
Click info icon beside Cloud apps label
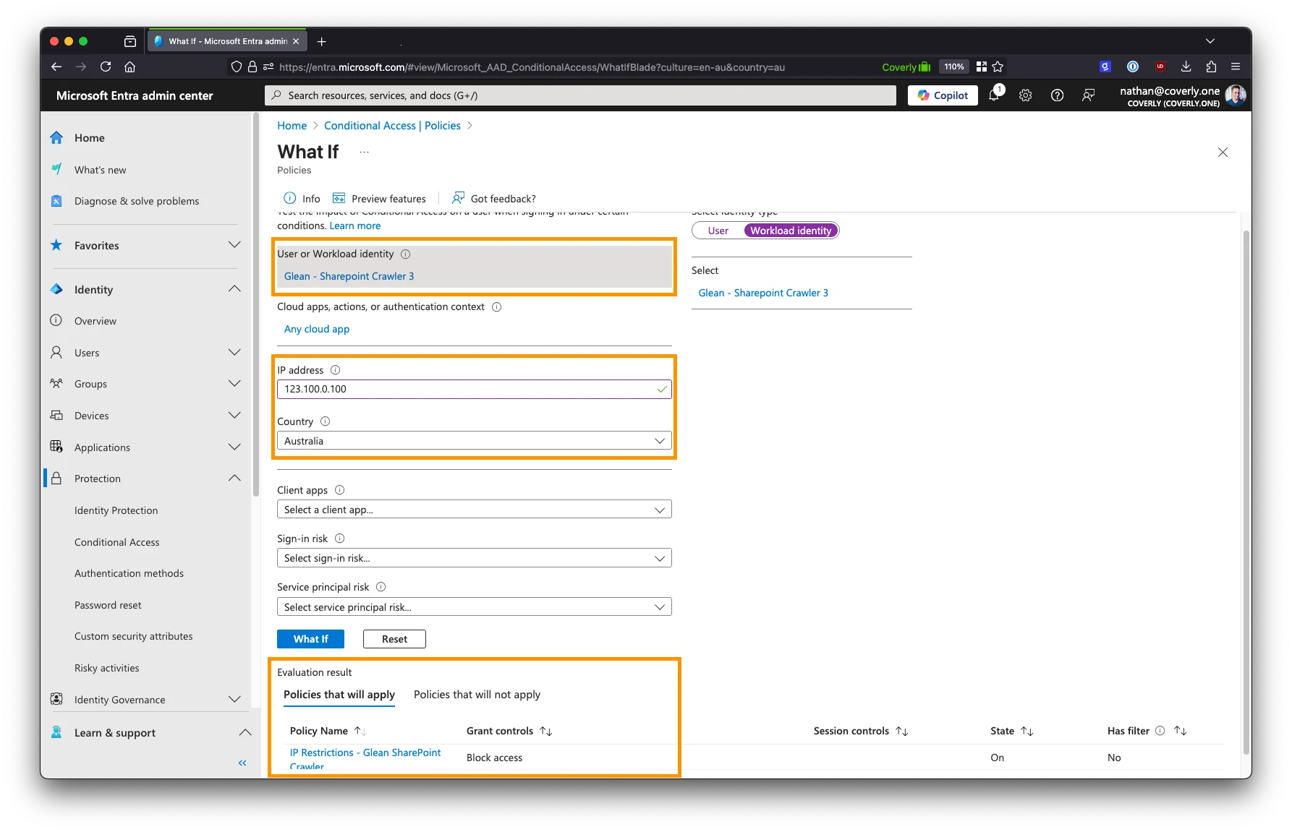click(x=497, y=306)
